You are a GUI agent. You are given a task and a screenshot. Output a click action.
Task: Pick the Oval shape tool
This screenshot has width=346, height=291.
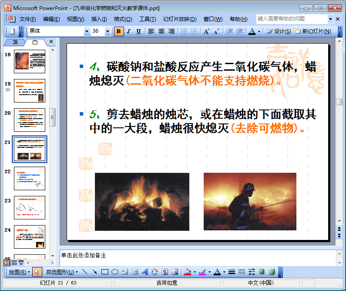115,272
